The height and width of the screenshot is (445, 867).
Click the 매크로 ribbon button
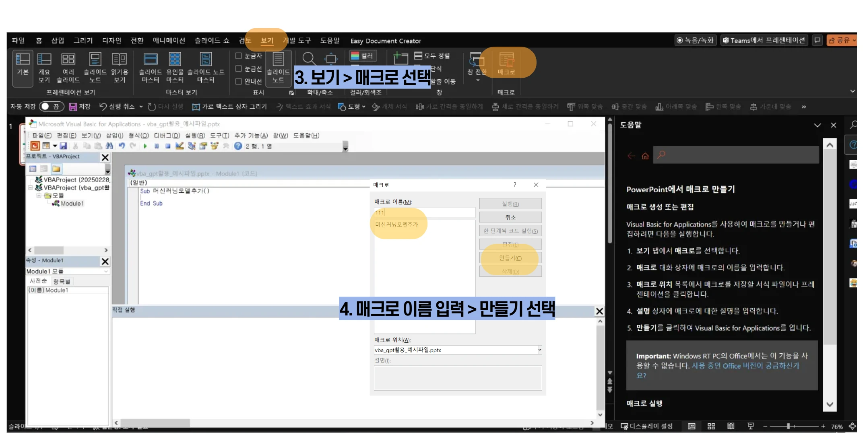tap(506, 64)
